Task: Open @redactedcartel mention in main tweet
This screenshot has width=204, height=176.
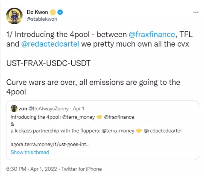Action: point(51,43)
